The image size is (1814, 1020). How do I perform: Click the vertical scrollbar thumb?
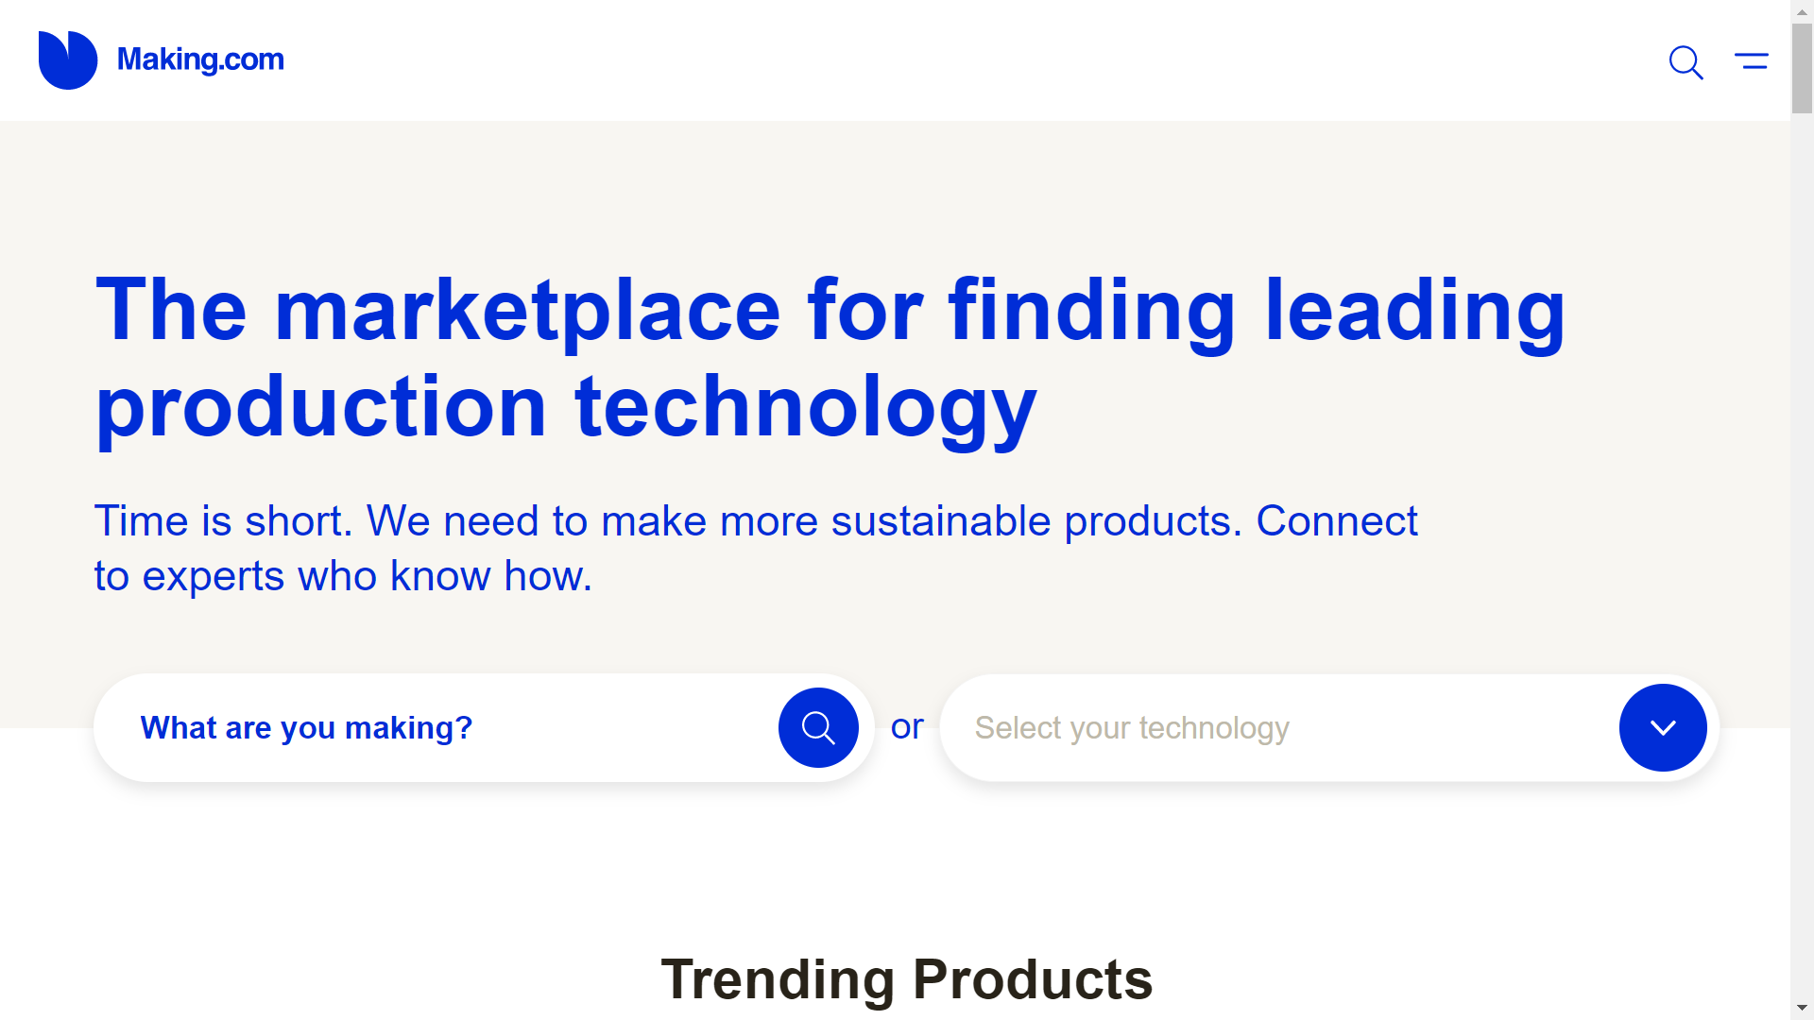tap(1803, 68)
